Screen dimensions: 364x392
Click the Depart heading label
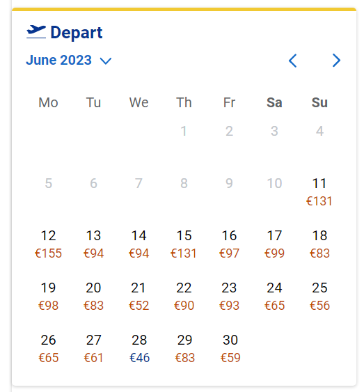77,33
